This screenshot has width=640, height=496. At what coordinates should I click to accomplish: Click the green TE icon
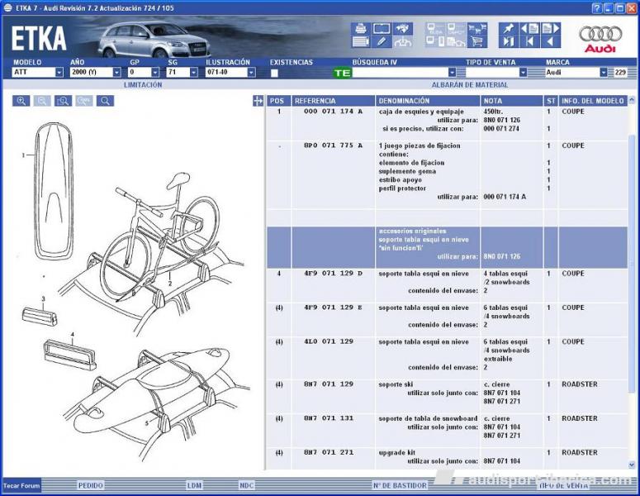point(342,73)
